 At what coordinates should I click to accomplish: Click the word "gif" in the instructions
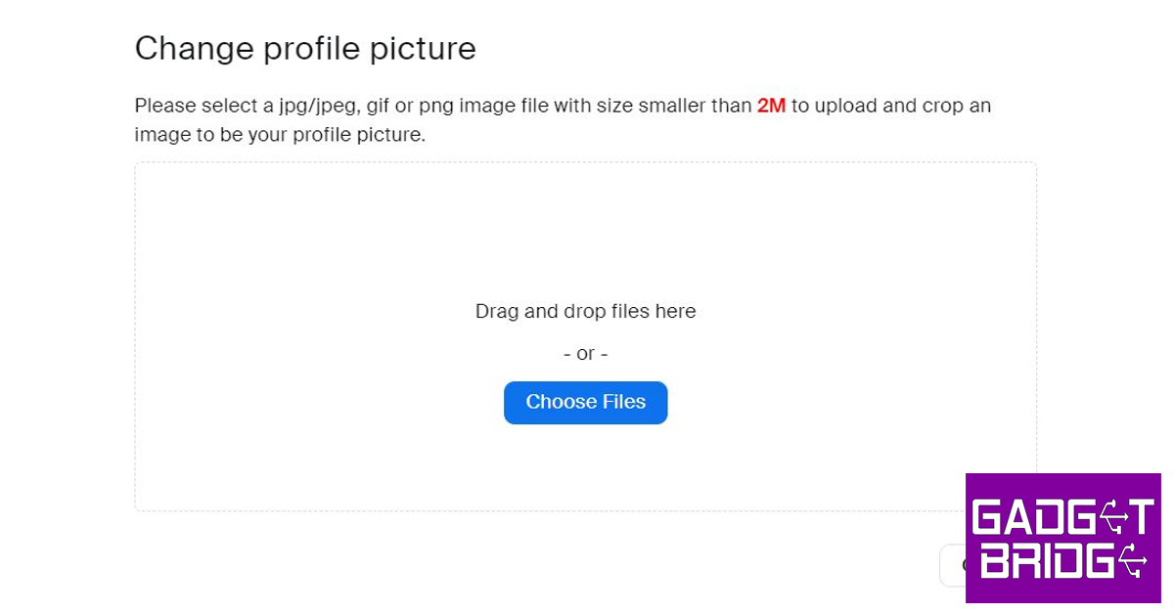click(x=378, y=106)
